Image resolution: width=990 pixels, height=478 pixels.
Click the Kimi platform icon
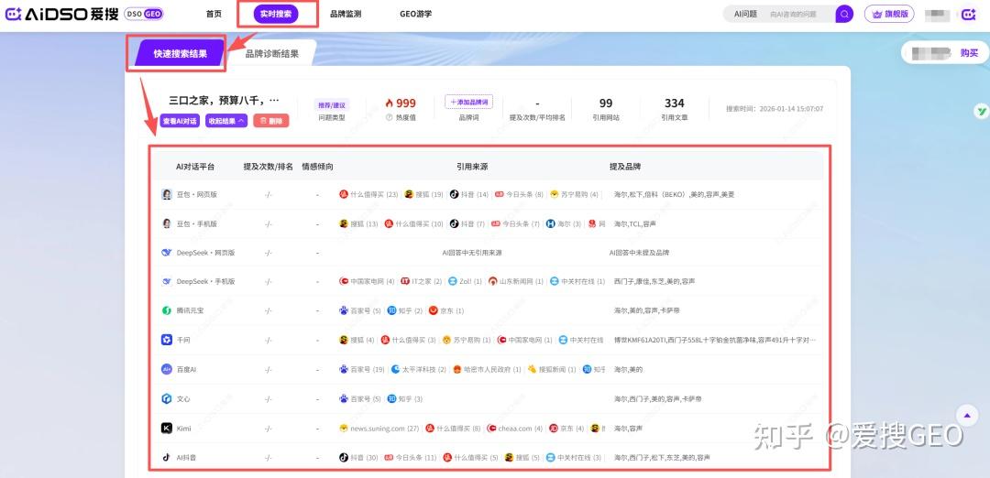click(167, 429)
